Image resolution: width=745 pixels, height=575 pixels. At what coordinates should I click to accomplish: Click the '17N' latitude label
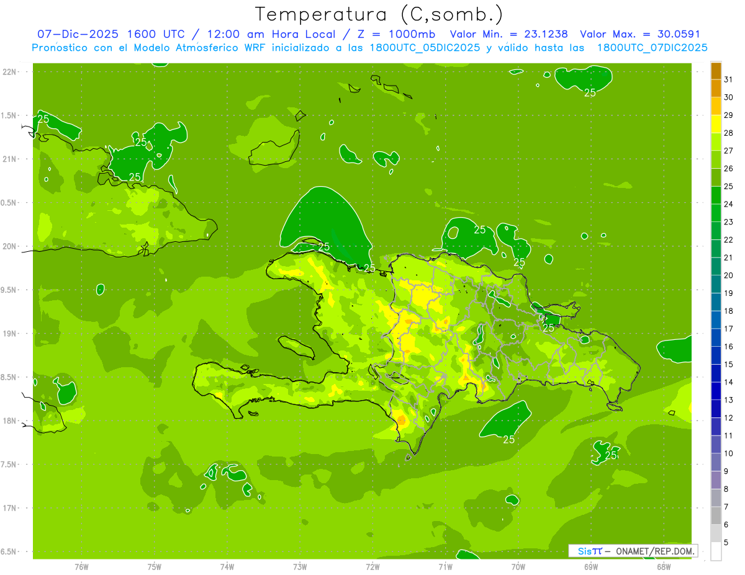pos(11,508)
